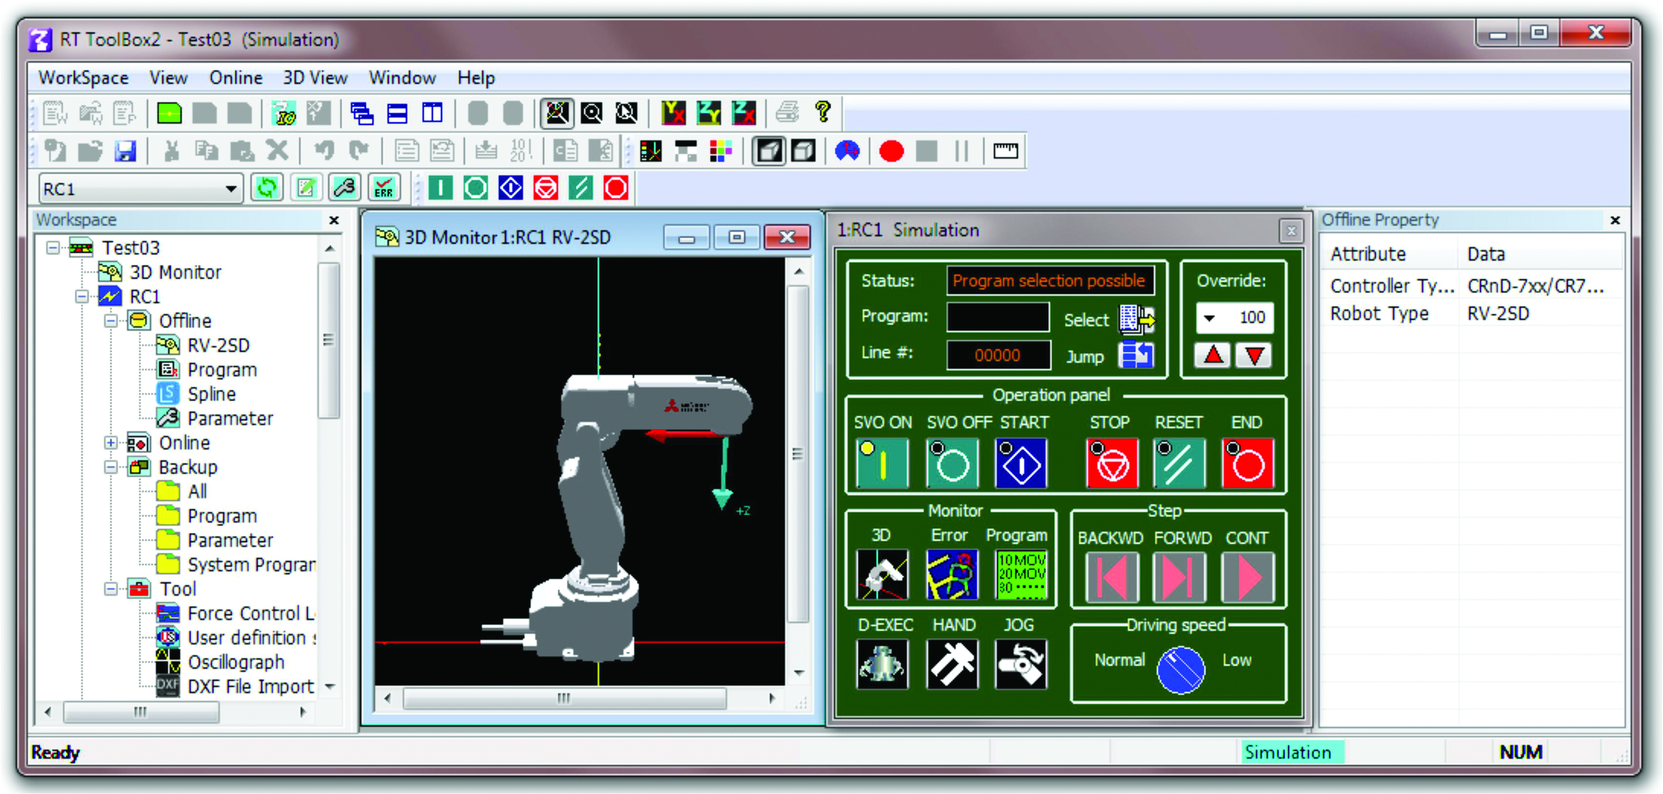The image size is (1663, 794).
Task: Click the Robot Type RV-2SD data cell
Action: [1498, 314]
